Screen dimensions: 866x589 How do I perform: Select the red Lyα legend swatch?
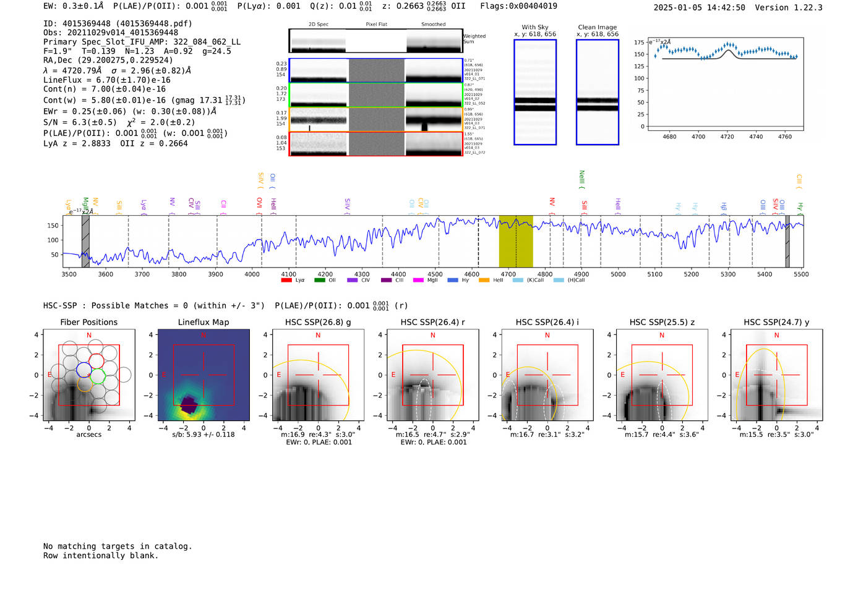pyautogui.click(x=286, y=280)
